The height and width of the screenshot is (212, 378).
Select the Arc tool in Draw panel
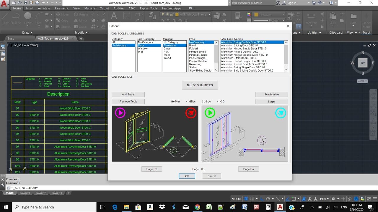(x=39, y=18)
